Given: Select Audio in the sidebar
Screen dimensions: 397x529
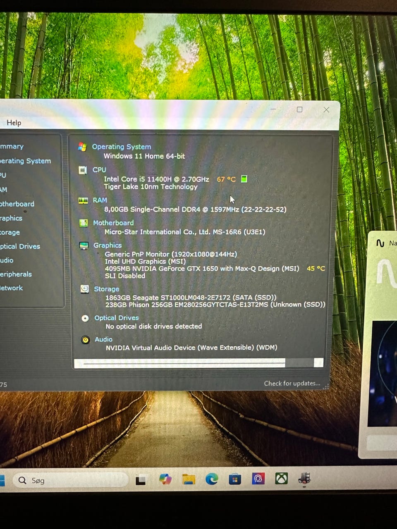Looking at the screenshot, I should pos(7,260).
